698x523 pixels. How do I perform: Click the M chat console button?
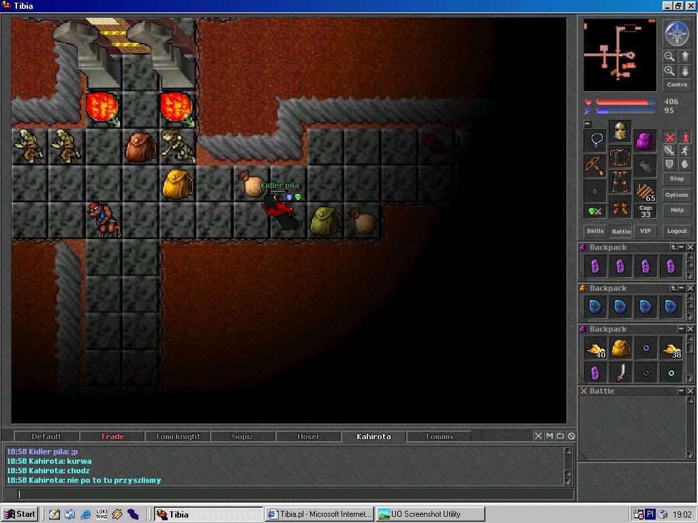(x=549, y=437)
